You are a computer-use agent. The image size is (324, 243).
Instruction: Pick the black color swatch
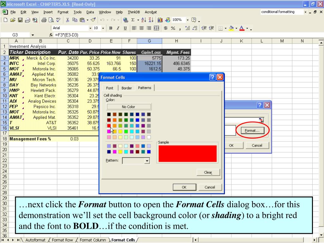[x=109, y=114]
